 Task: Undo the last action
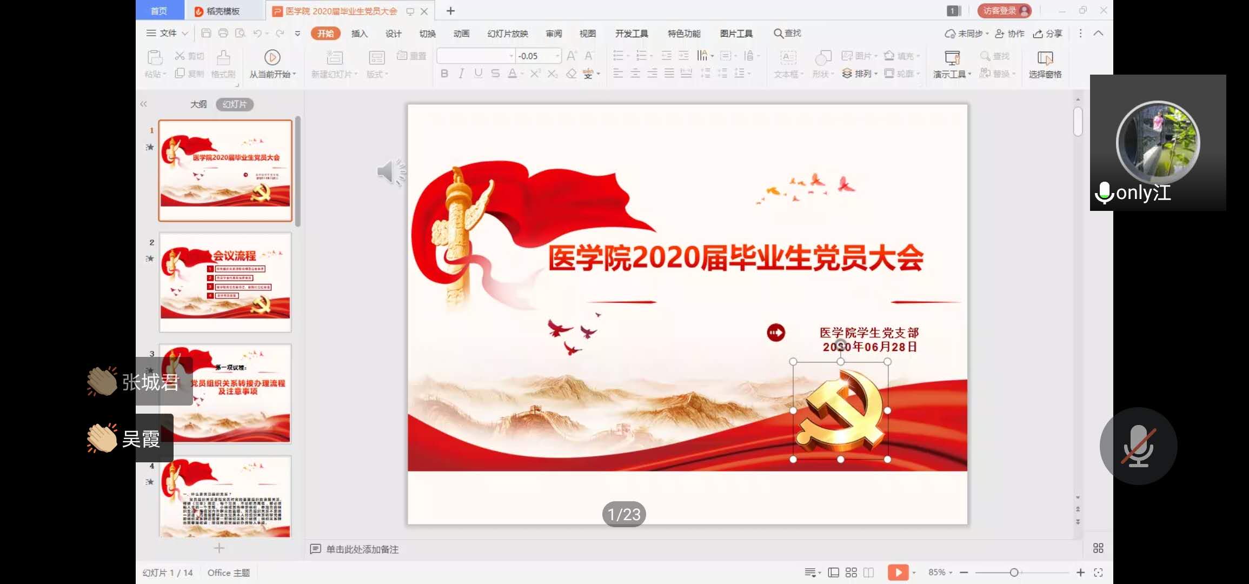(257, 33)
